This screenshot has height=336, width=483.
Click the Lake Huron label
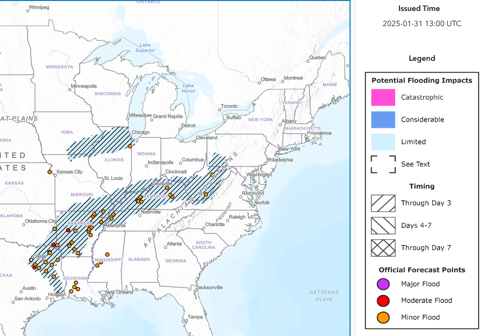click(x=188, y=88)
